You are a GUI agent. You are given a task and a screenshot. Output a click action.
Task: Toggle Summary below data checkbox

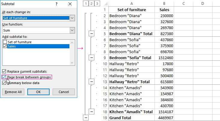pos(4,83)
